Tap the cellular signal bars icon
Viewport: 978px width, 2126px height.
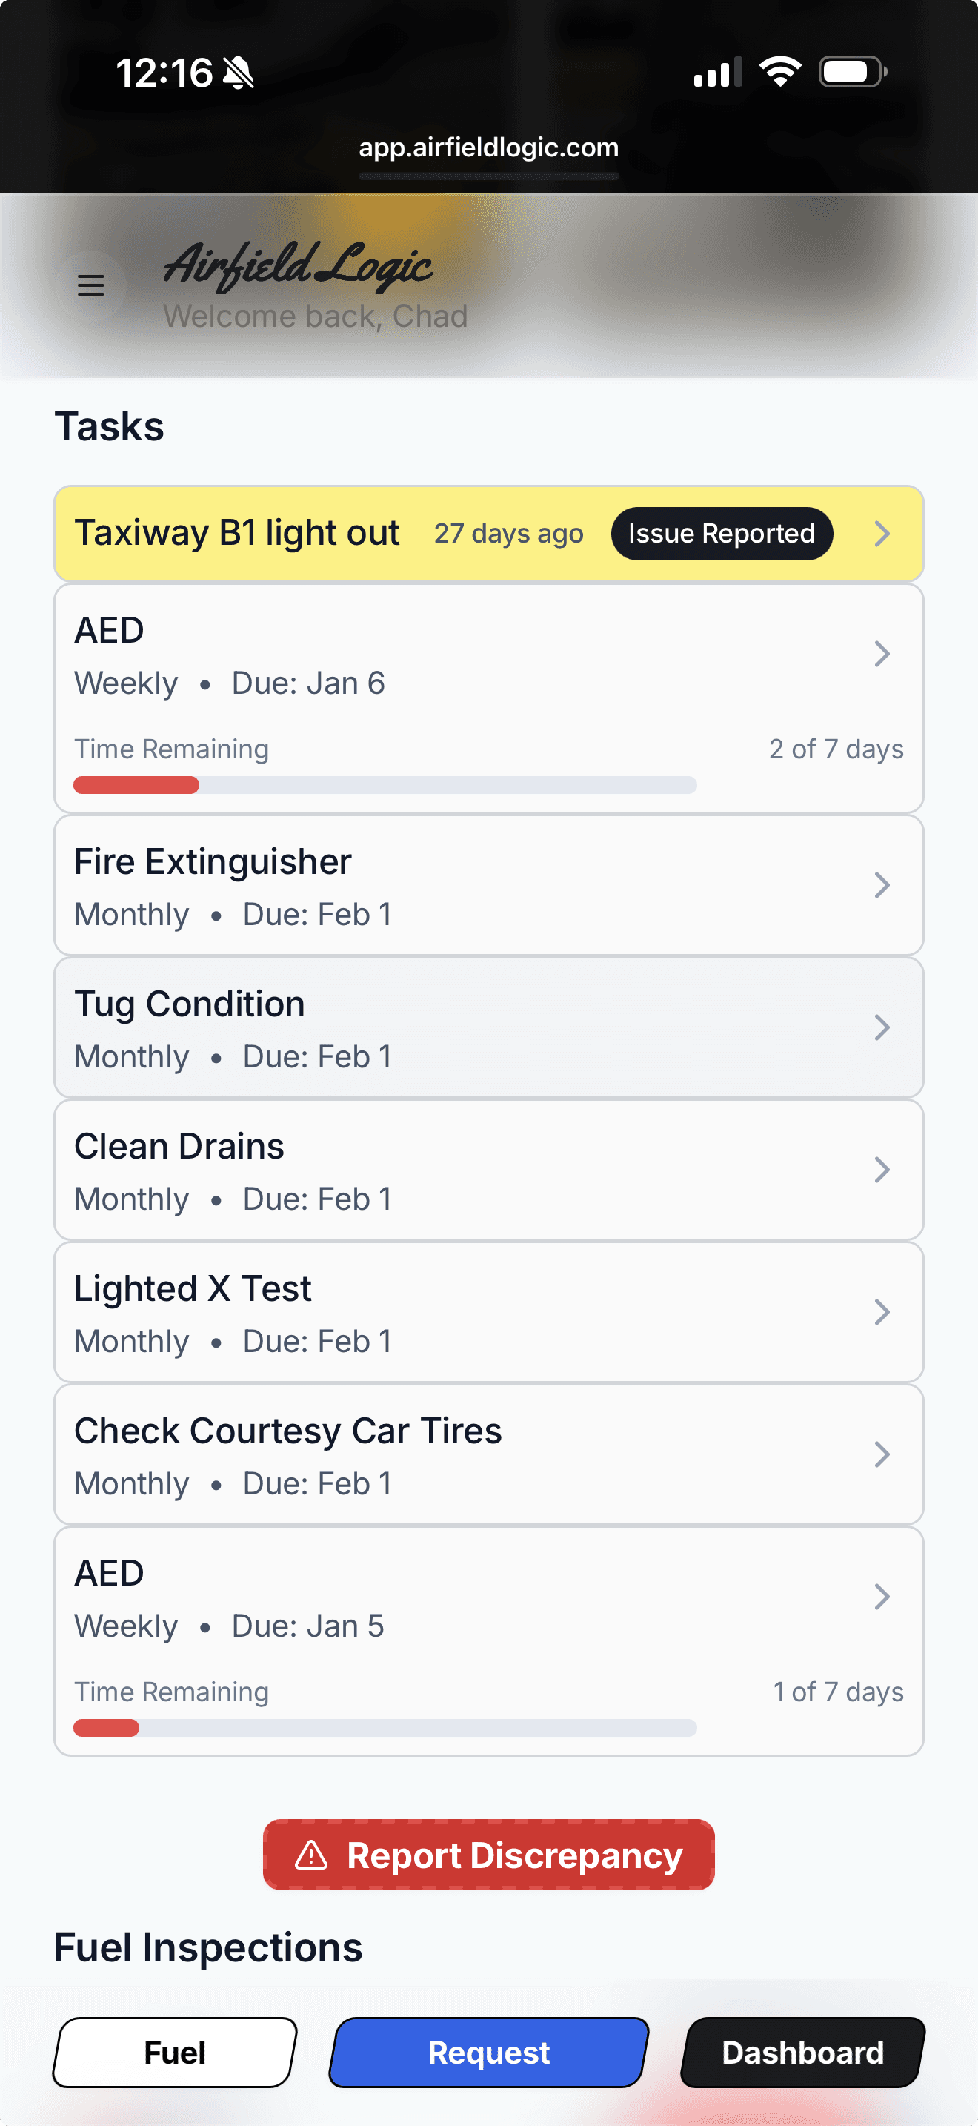coord(716,73)
